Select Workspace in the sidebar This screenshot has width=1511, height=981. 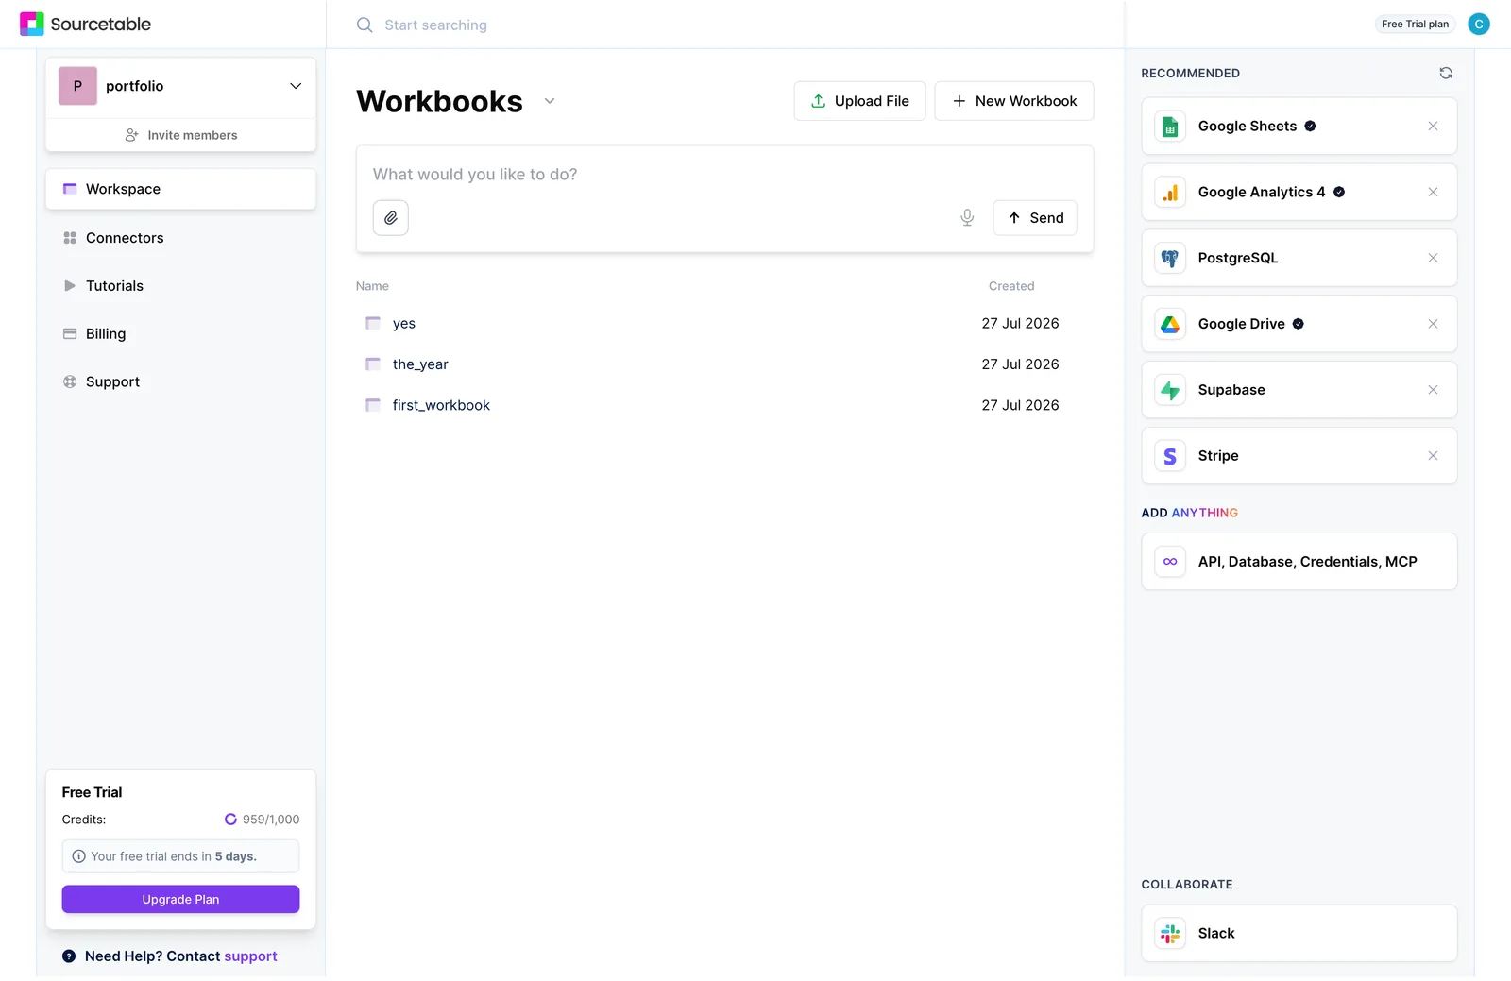pos(180,189)
